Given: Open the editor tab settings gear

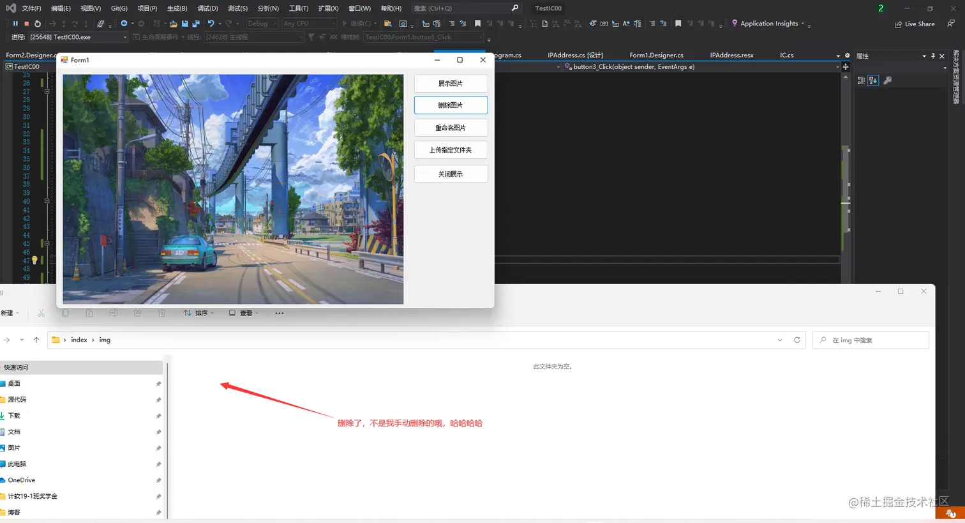Looking at the screenshot, I should (x=848, y=56).
